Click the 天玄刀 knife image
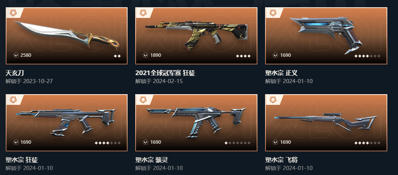This screenshot has width=398, height=175. (67, 35)
